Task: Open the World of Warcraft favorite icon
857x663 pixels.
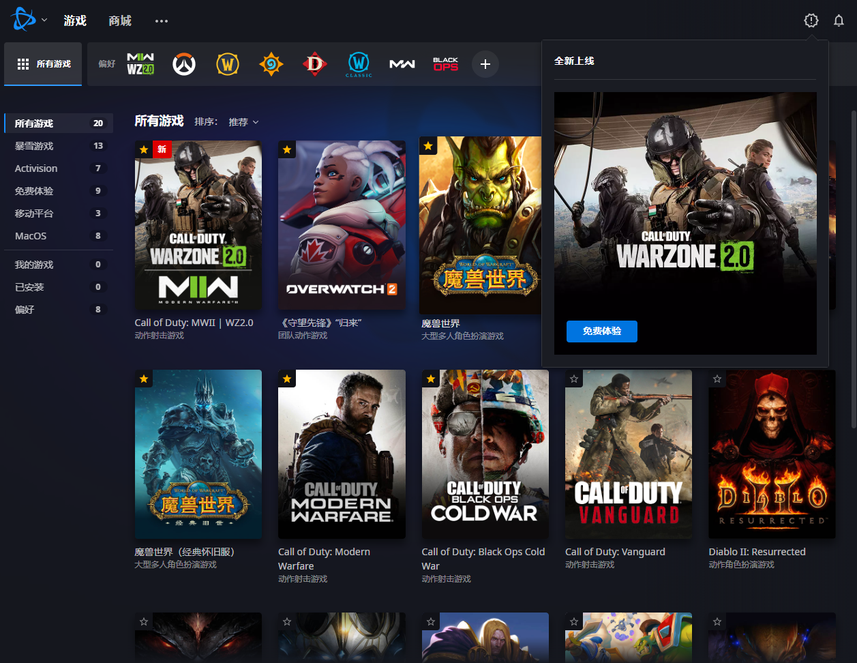Action: tap(228, 64)
